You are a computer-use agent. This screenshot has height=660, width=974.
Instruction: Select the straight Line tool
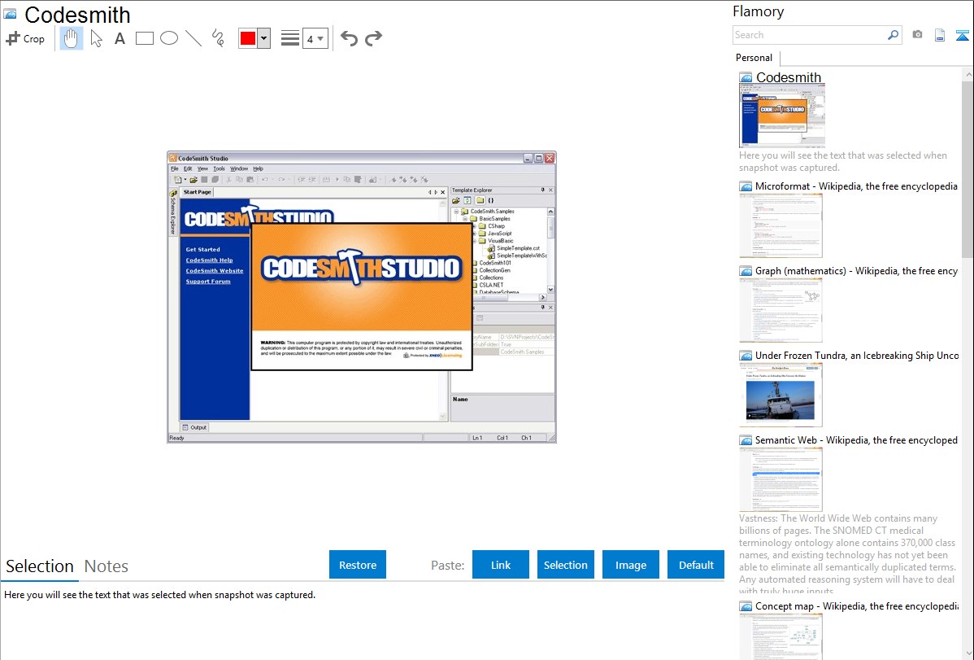pyautogui.click(x=193, y=38)
